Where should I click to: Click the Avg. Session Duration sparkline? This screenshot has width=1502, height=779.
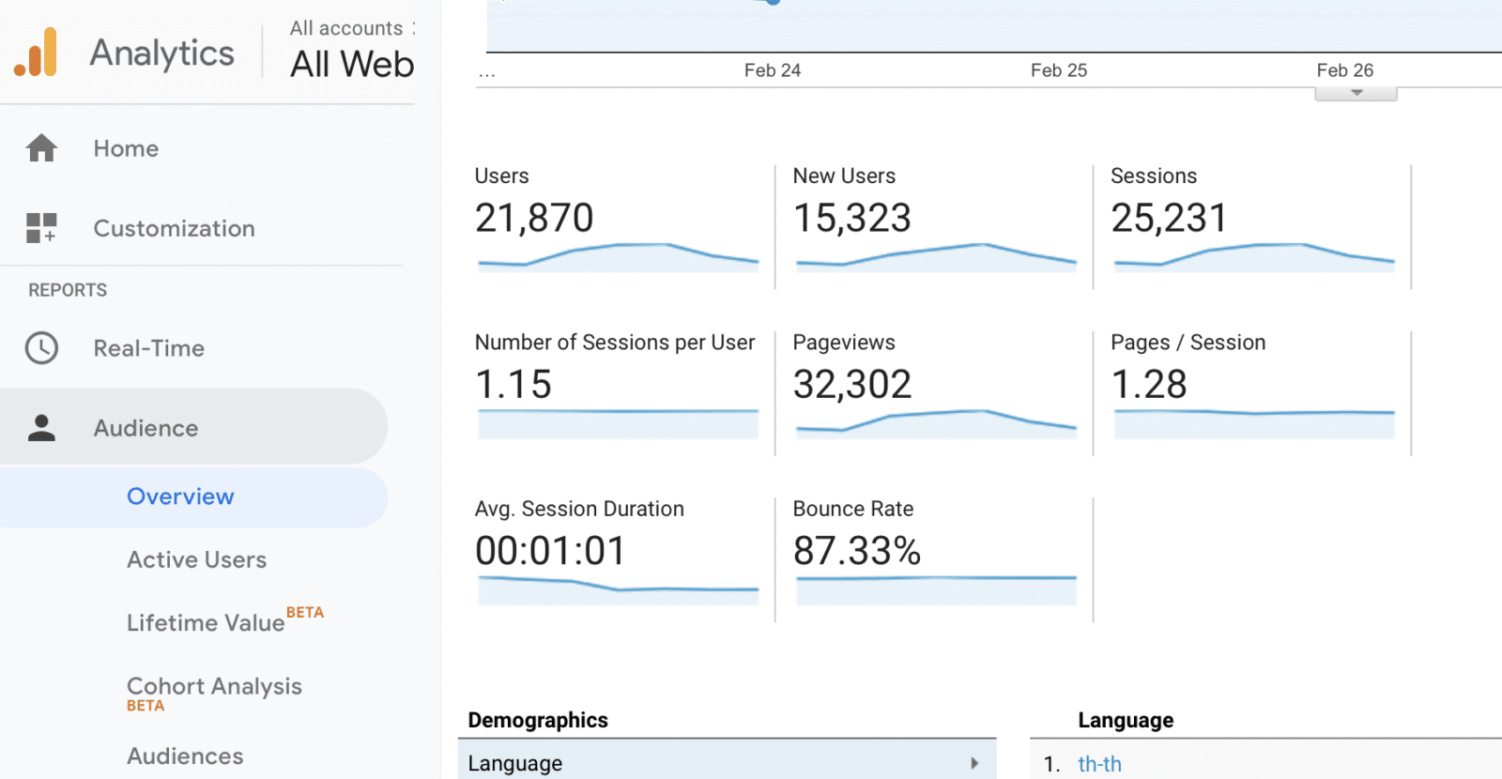[618, 589]
